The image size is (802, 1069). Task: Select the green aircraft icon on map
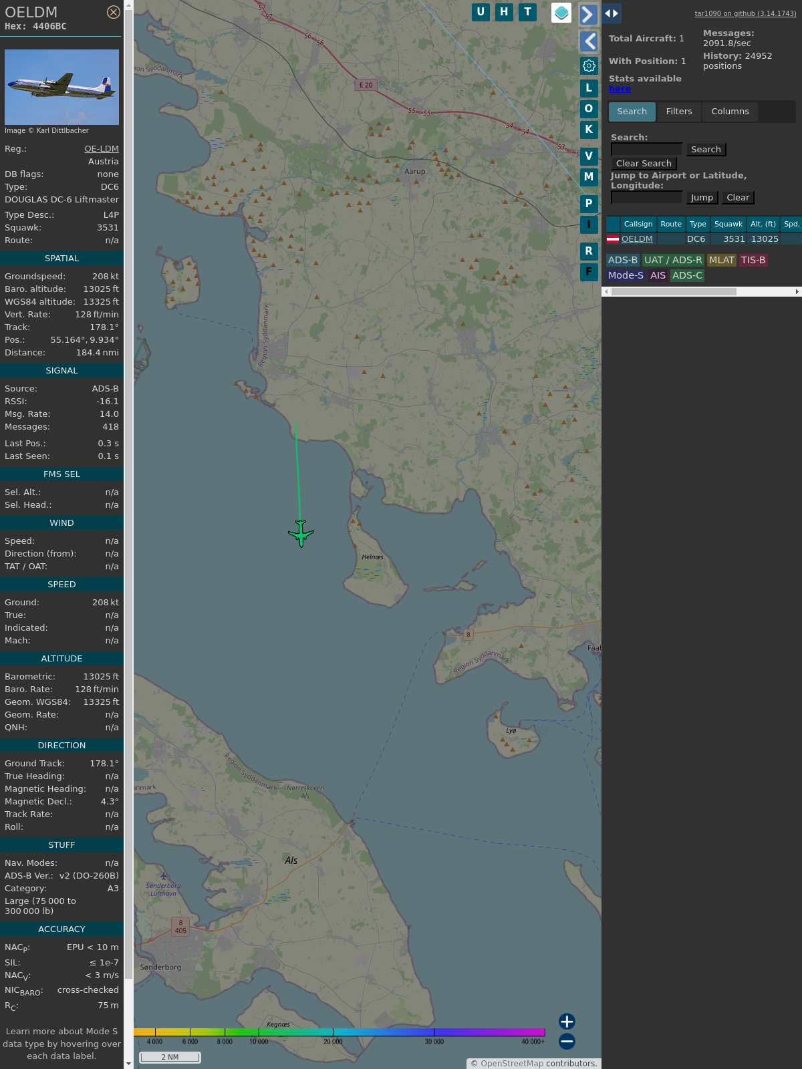click(301, 533)
